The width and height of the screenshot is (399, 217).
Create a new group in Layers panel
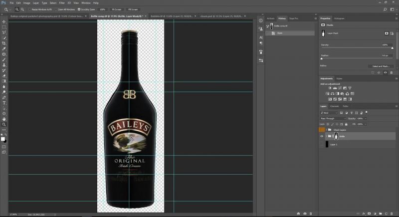381,214
